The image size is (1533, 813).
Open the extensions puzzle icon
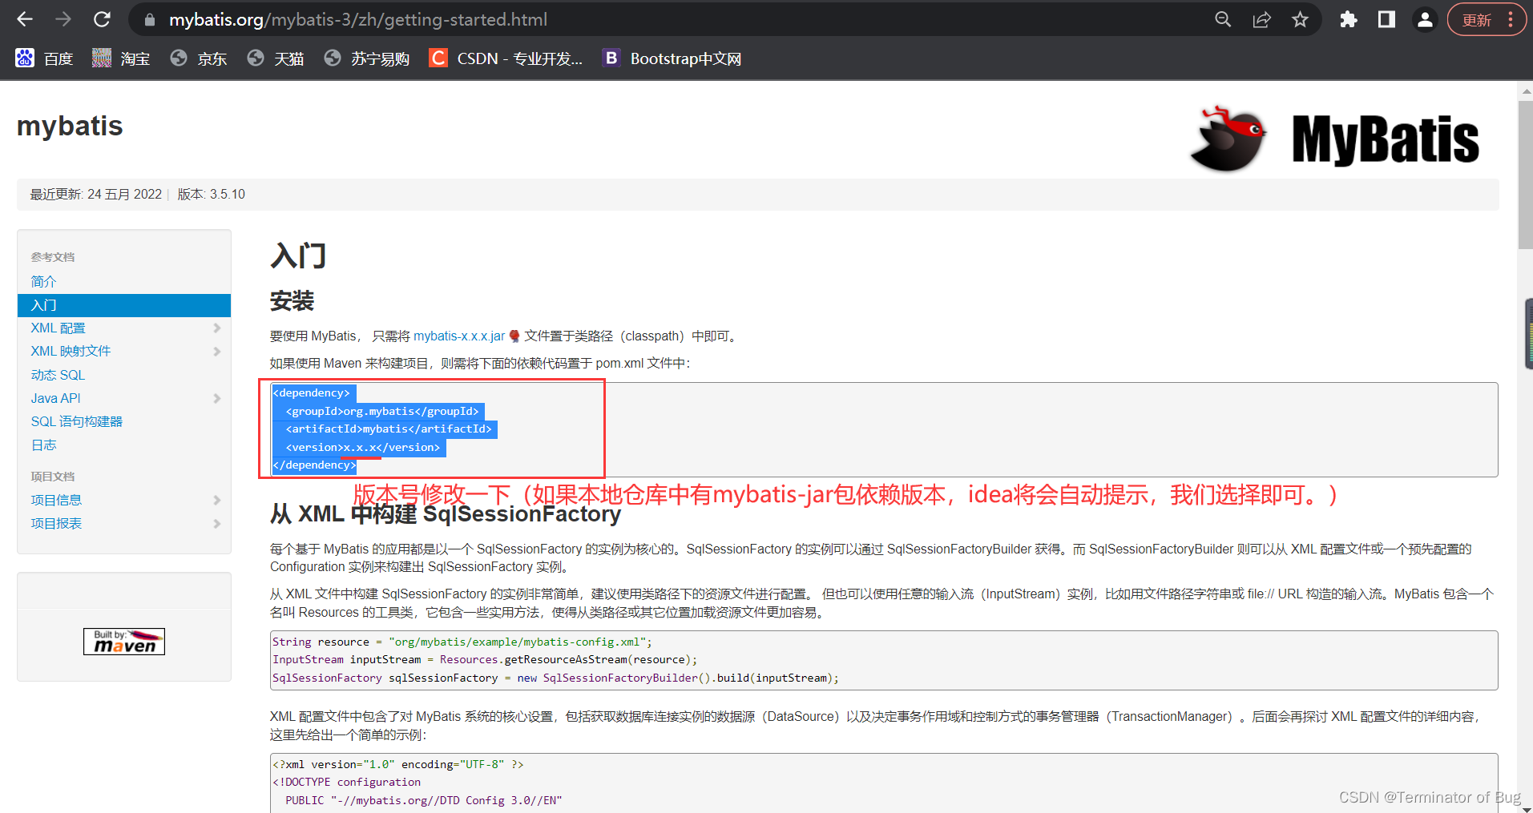1349,19
